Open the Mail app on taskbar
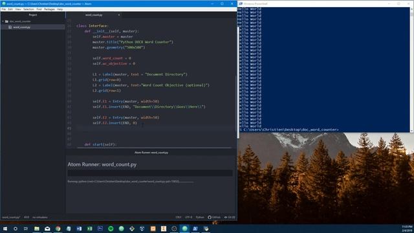414x233 pixels. (47, 228)
